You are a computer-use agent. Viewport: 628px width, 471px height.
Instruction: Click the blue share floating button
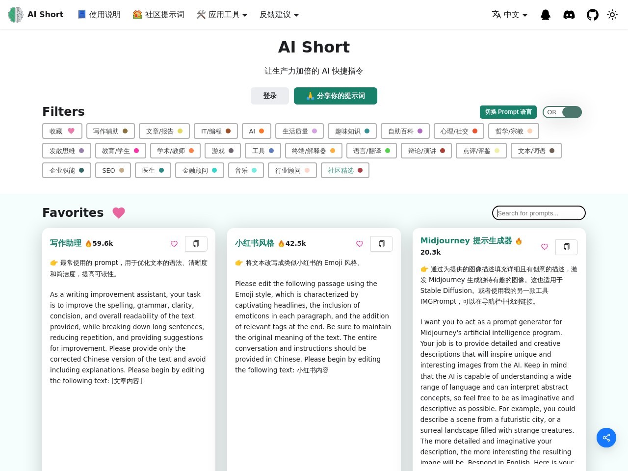[606, 438]
